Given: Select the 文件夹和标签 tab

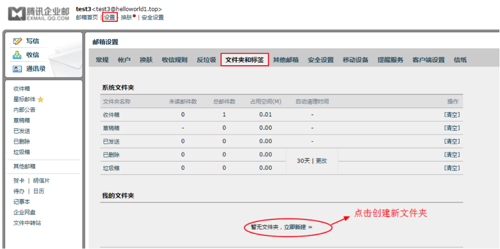Looking at the screenshot, I should coord(244,60).
